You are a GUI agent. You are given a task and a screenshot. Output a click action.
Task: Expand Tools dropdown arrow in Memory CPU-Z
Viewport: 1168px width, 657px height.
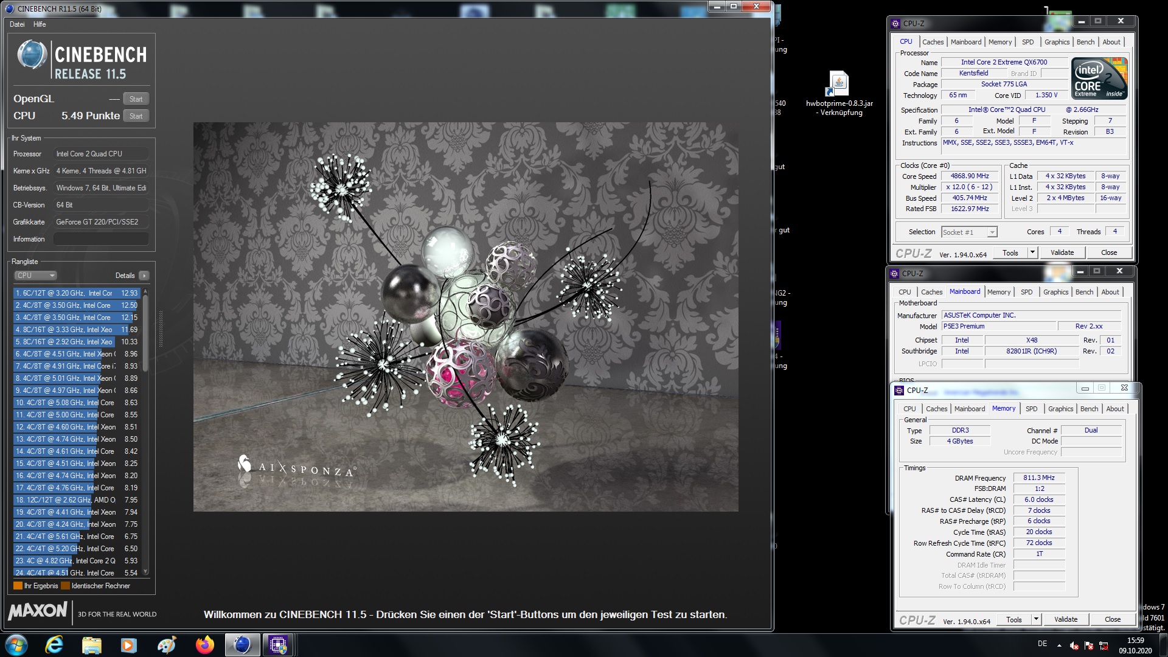1036,619
